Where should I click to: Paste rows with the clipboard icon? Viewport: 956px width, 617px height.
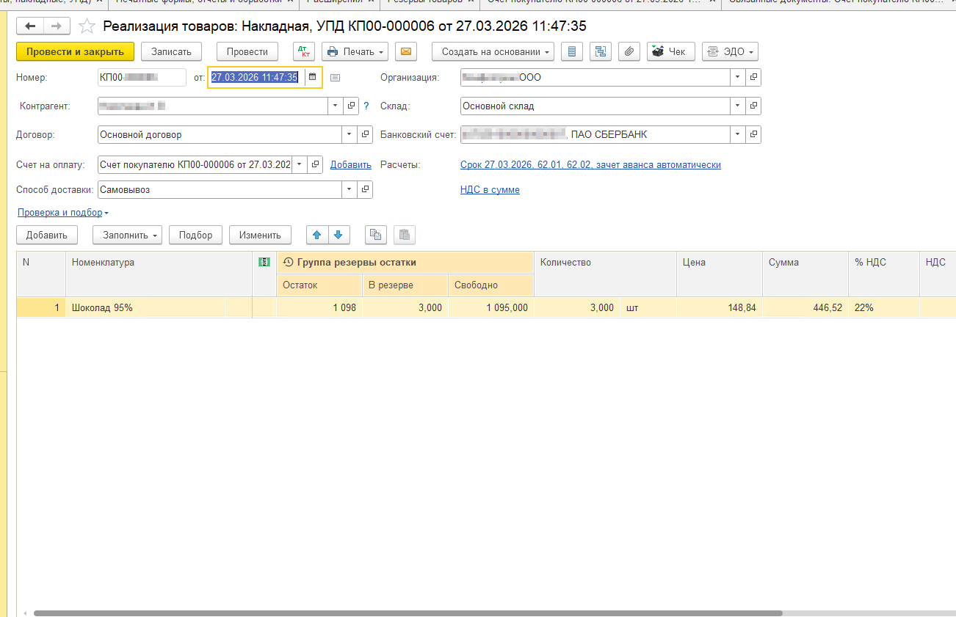tap(405, 235)
